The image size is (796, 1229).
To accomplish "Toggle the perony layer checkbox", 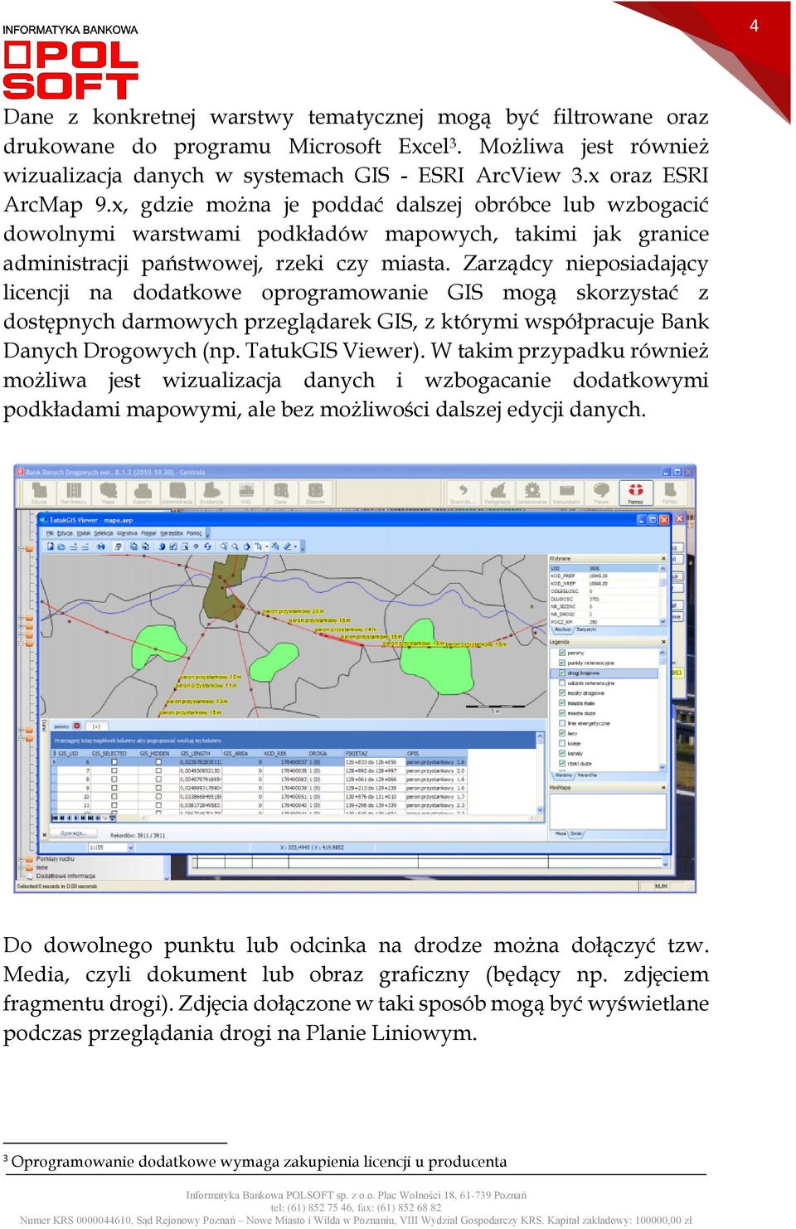I will (x=562, y=653).
